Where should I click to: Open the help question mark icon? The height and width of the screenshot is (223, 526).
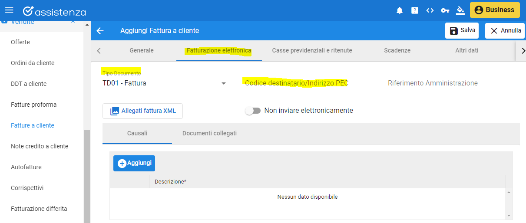tap(415, 10)
